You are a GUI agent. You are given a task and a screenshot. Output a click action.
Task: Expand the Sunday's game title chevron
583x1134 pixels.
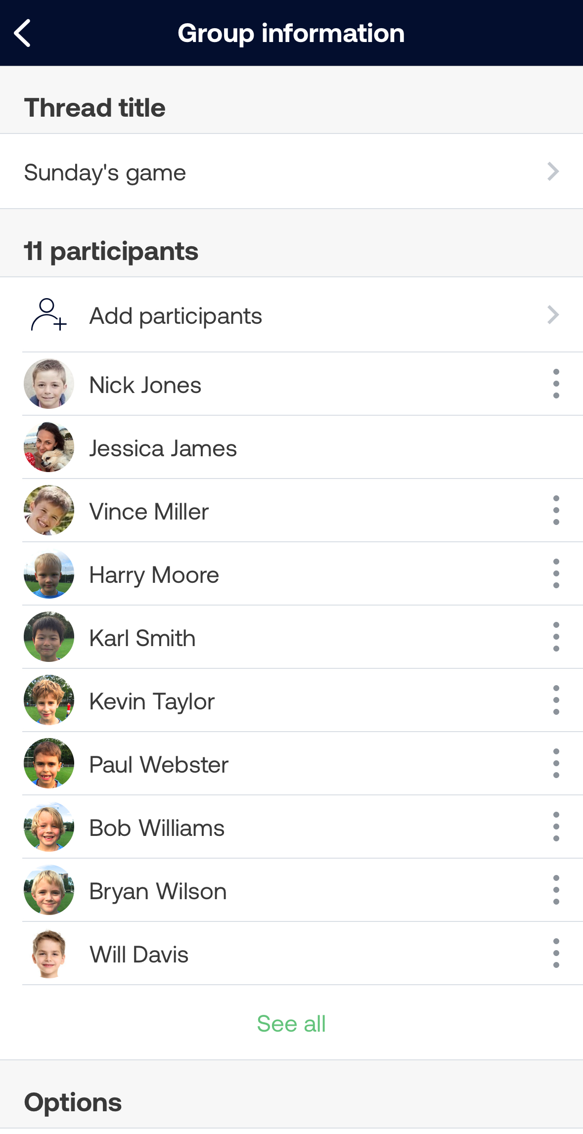(x=553, y=172)
